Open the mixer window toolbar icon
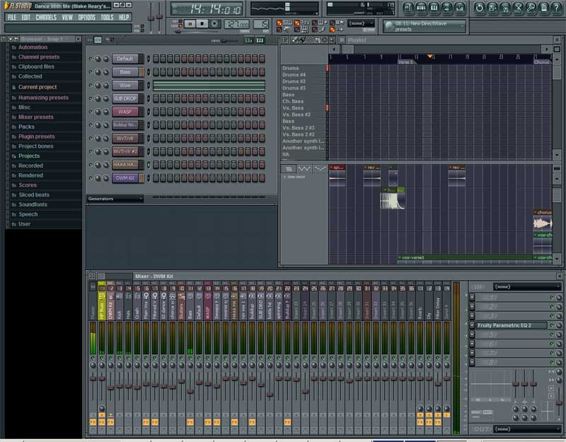 click(459, 8)
